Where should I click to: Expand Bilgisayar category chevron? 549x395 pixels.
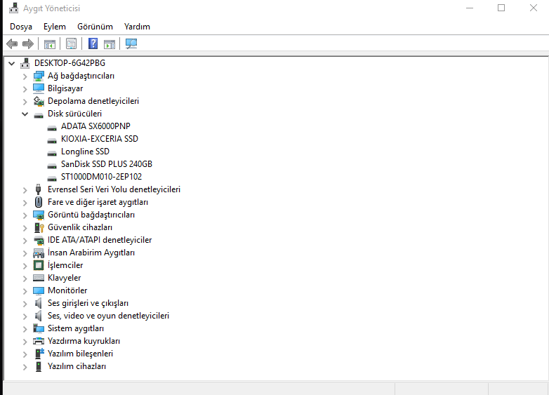(25, 89)
